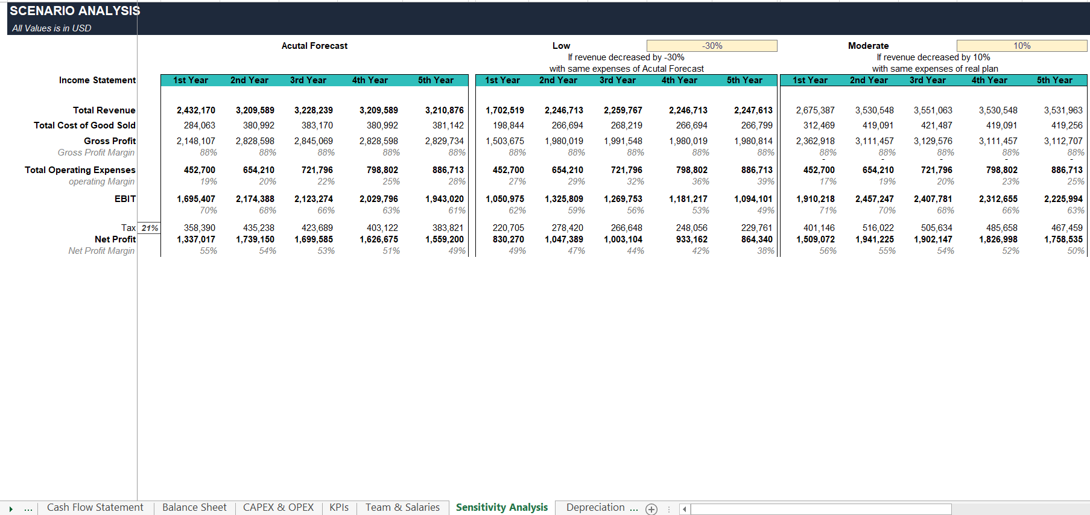Select the Low scenario -30% input cell

tap(712, 46)
